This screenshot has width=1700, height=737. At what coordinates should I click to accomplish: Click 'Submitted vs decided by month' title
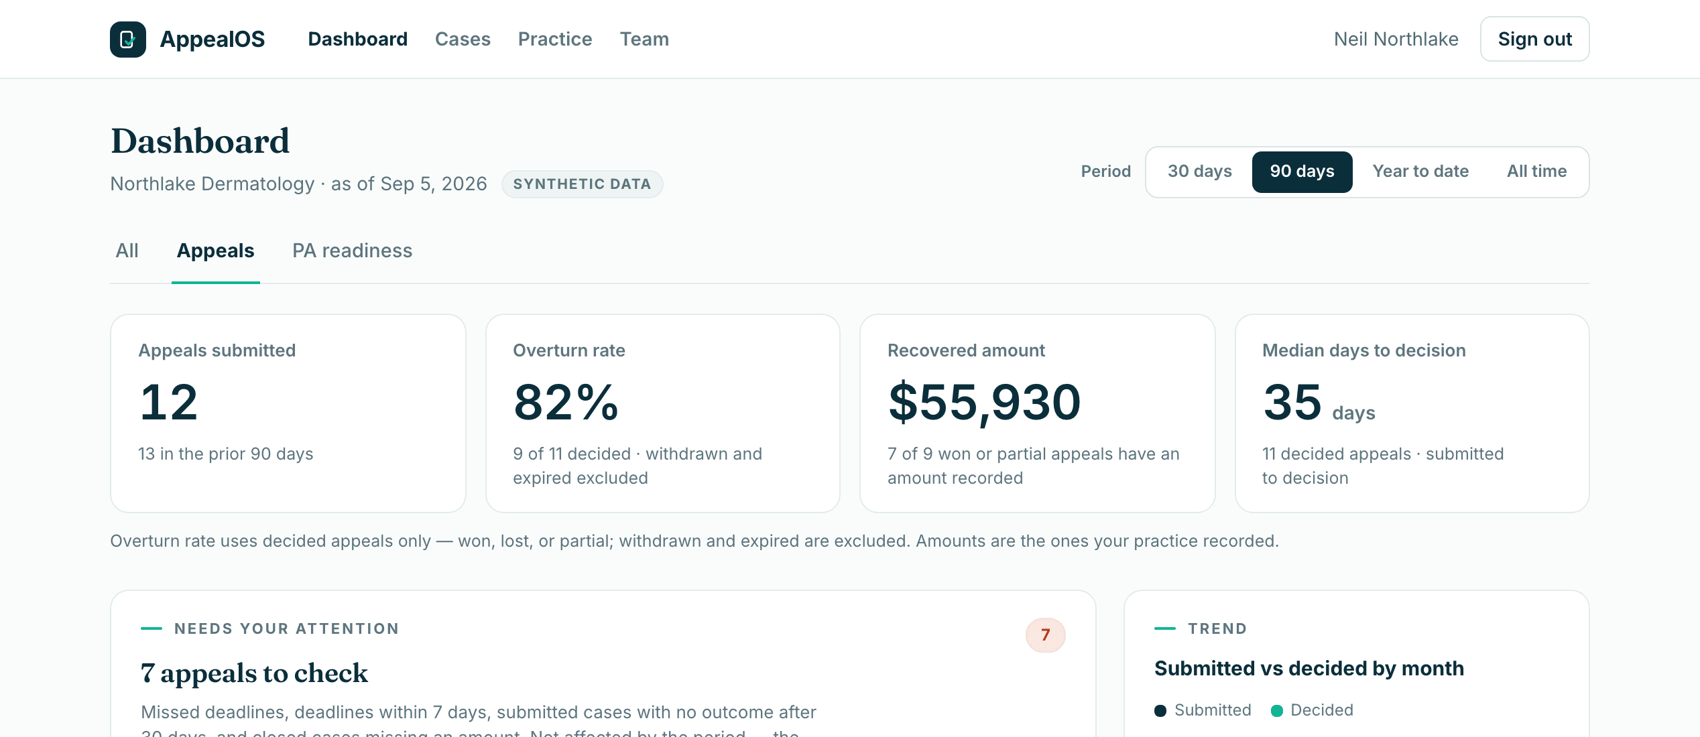pos(1309,669)
